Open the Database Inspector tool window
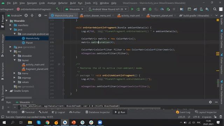Viewport: 224px width, 126px height. pos(98,112)
